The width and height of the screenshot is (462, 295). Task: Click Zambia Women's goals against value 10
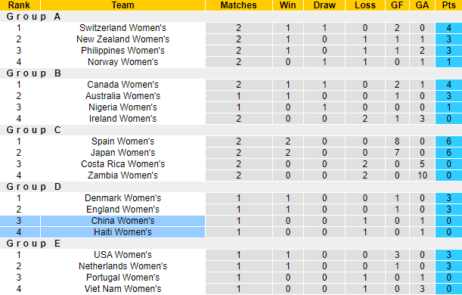pyautogui.click(x=422, y=175)
